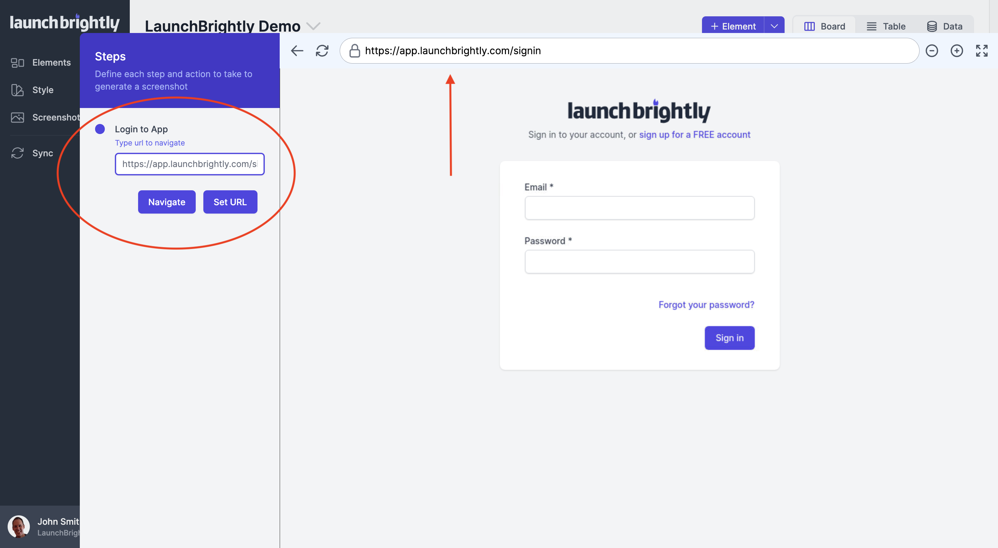Screen dimensions: 998x548
Task: Expand the Element button dropdown
Action: (774, 26)
